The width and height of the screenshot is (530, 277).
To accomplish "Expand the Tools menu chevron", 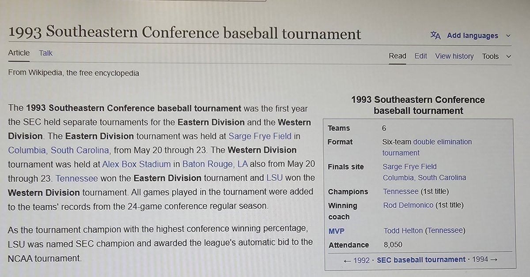I will pyautogui.click(x=509, y=56).
